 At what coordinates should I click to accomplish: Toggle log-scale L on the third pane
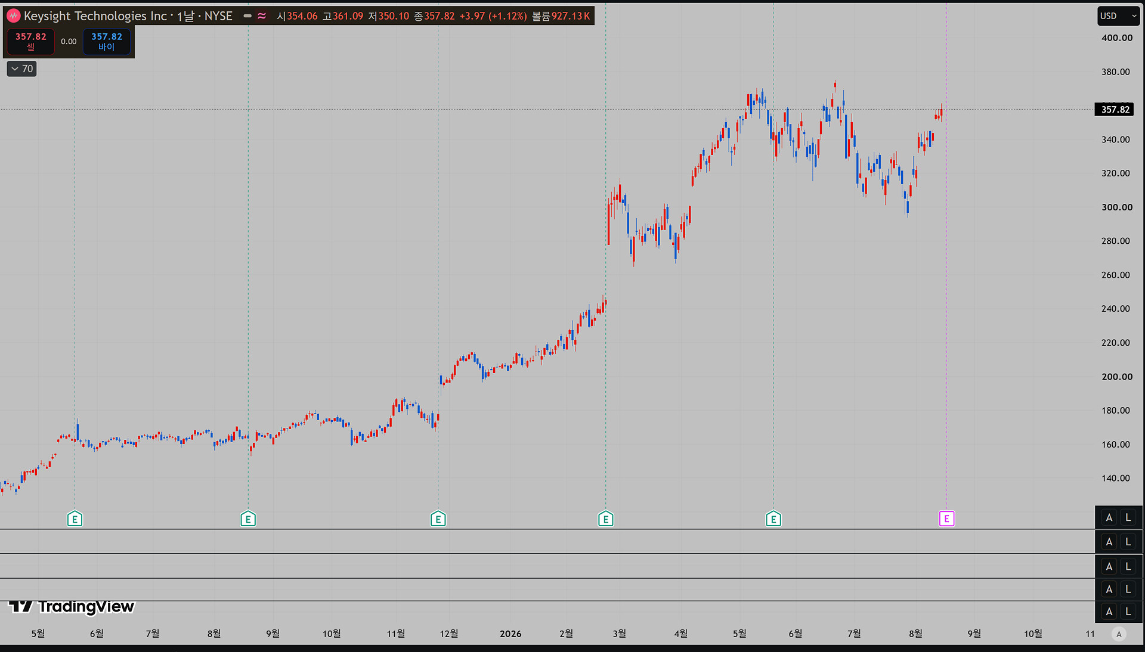click(1128, 567)
